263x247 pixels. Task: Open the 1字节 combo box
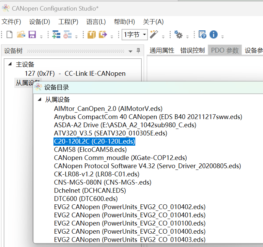pos(135,34)
